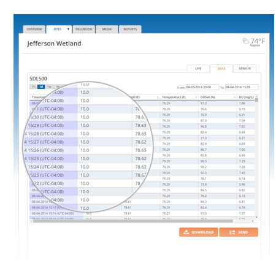Open the SENSOR sub-tab
276x276 pixels.
[x=245, y=69]
